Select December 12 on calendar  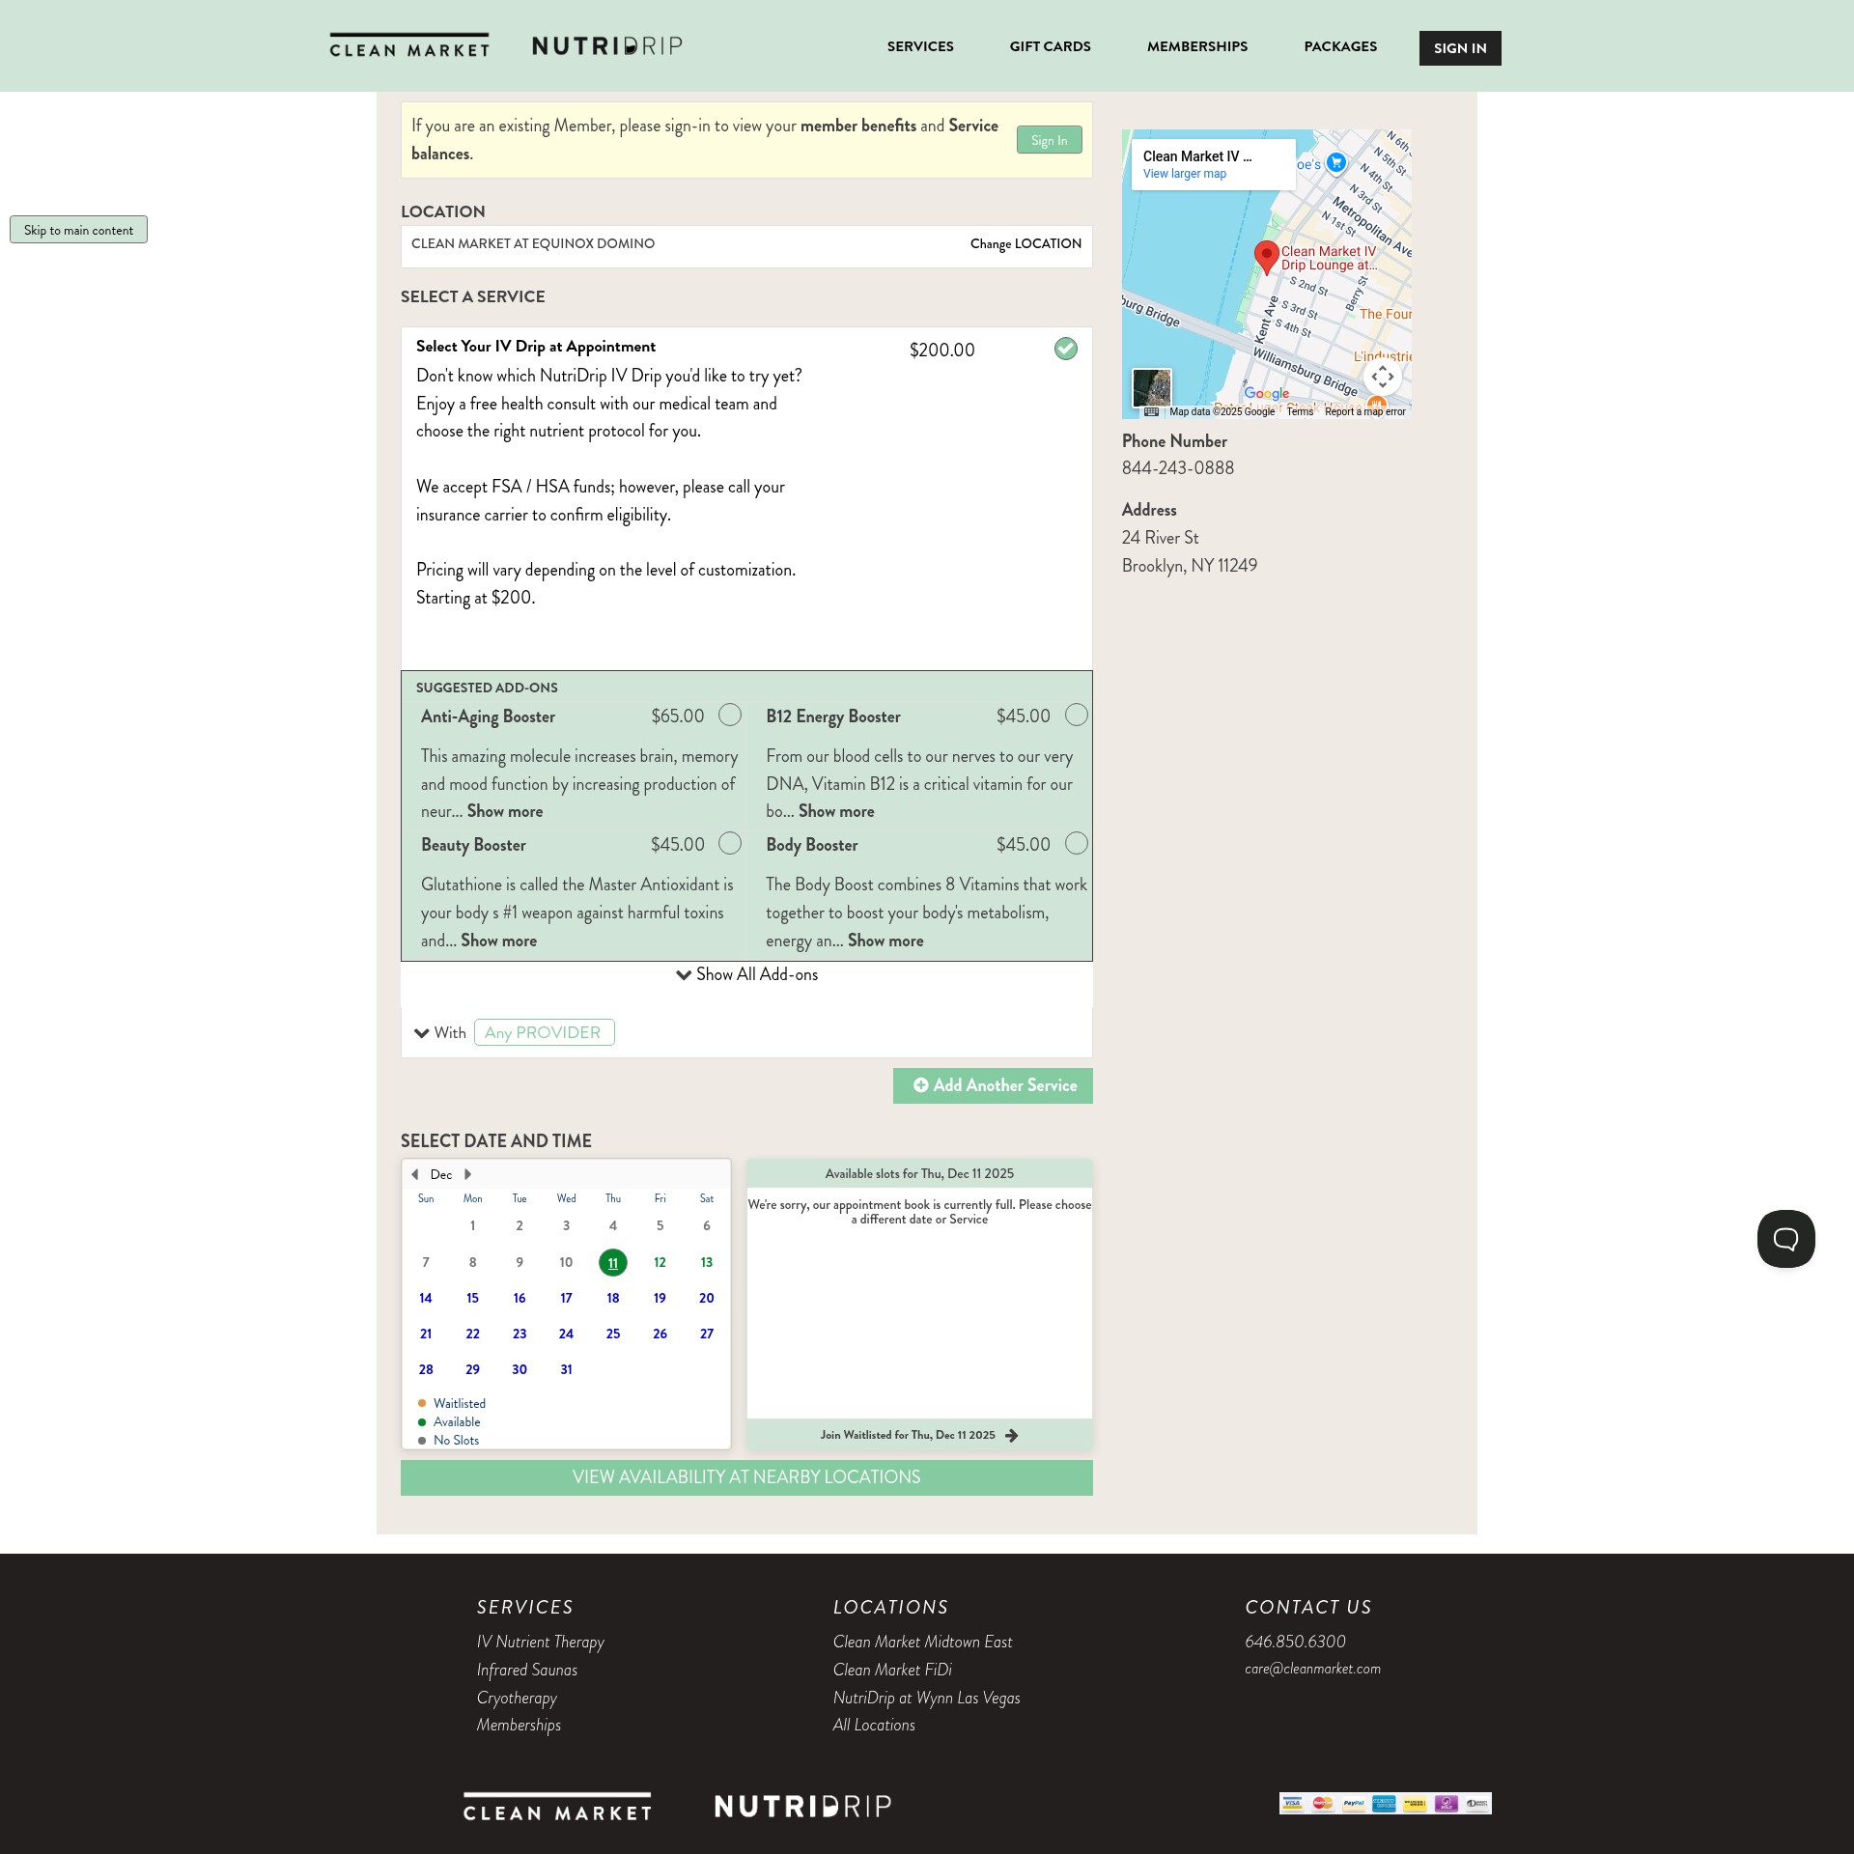coord(660,1262)
